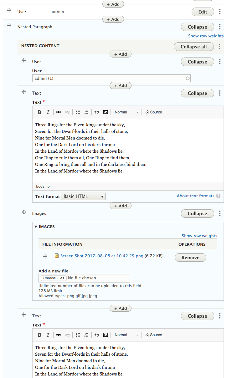Open more actions menu for Images paragraph
This screenshot has width=227, height=378.
click(220, 214)
